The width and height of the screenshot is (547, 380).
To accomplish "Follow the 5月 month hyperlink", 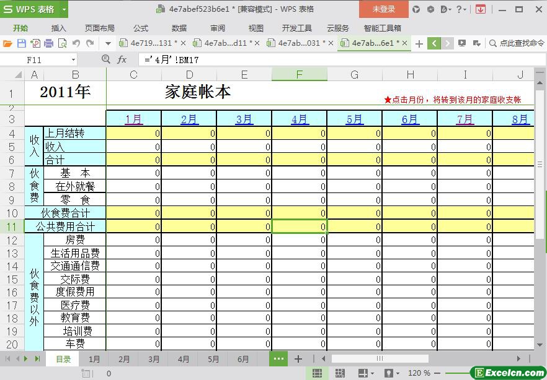I will 354,119.
